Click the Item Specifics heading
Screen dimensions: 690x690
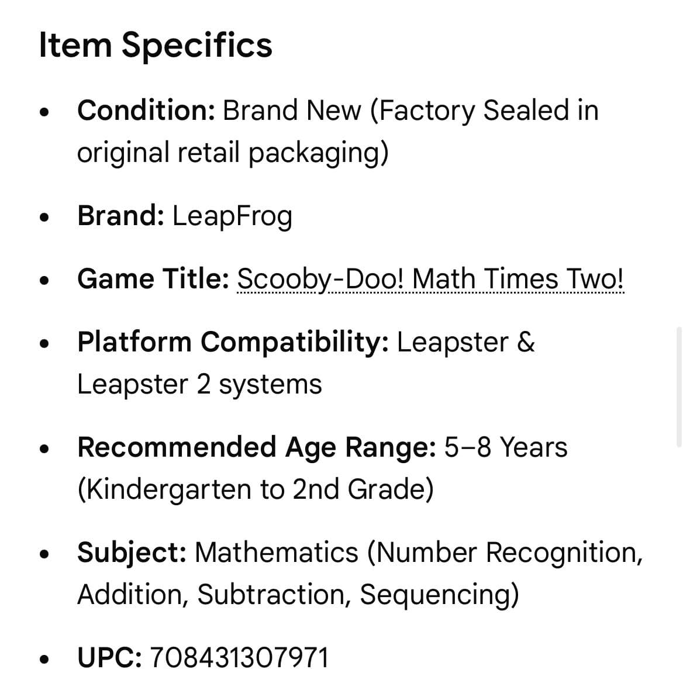pos(156,46)
